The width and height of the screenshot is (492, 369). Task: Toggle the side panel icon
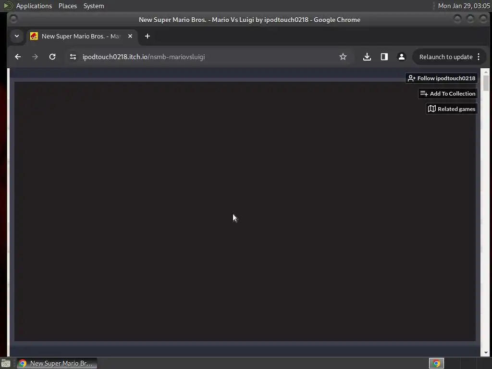pos(384,57)
